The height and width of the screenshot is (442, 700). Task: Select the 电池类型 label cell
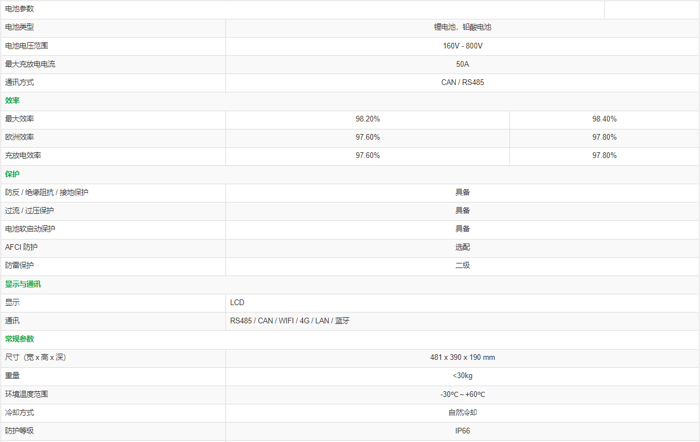pyautogui.click(x=19, y=27)
